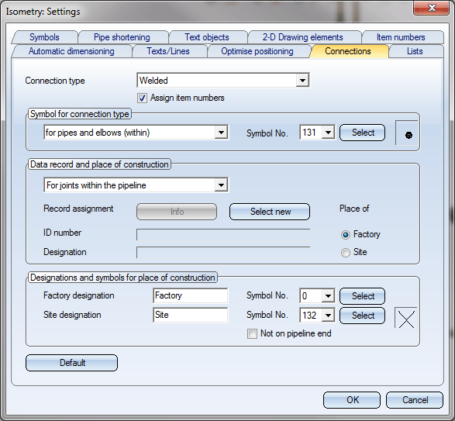Image resolution: width=455 pixels, height=421 pixels.
Task: Click the X site symbol preview
Action: (x=406, y=318)
